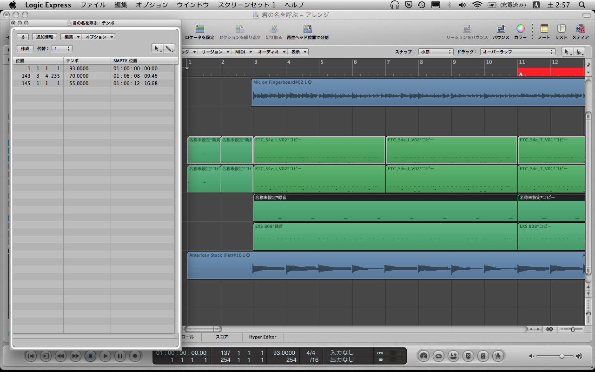
Task: Open the オプション menu in menu bar
Action: tap(152, 5)
